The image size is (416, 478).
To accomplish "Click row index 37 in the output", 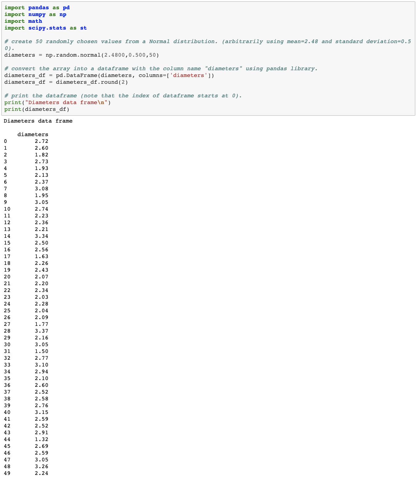I will coord(7,392).
